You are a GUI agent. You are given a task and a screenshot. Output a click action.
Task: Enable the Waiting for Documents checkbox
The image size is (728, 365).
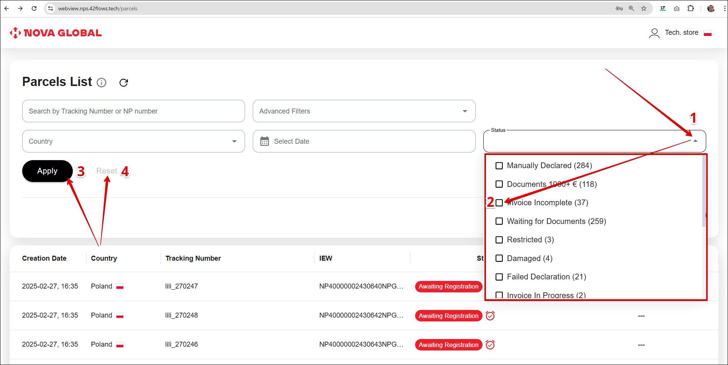(x=499, y=221)
